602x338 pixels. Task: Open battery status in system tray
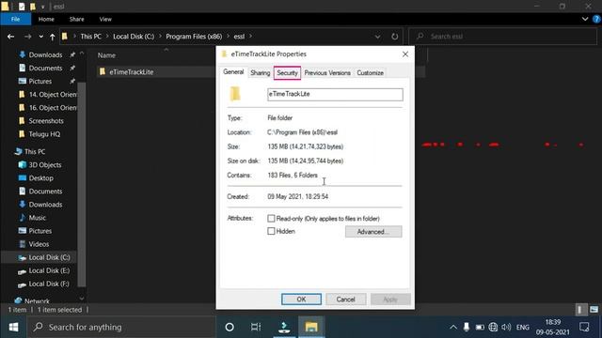(x=480, y=328)
